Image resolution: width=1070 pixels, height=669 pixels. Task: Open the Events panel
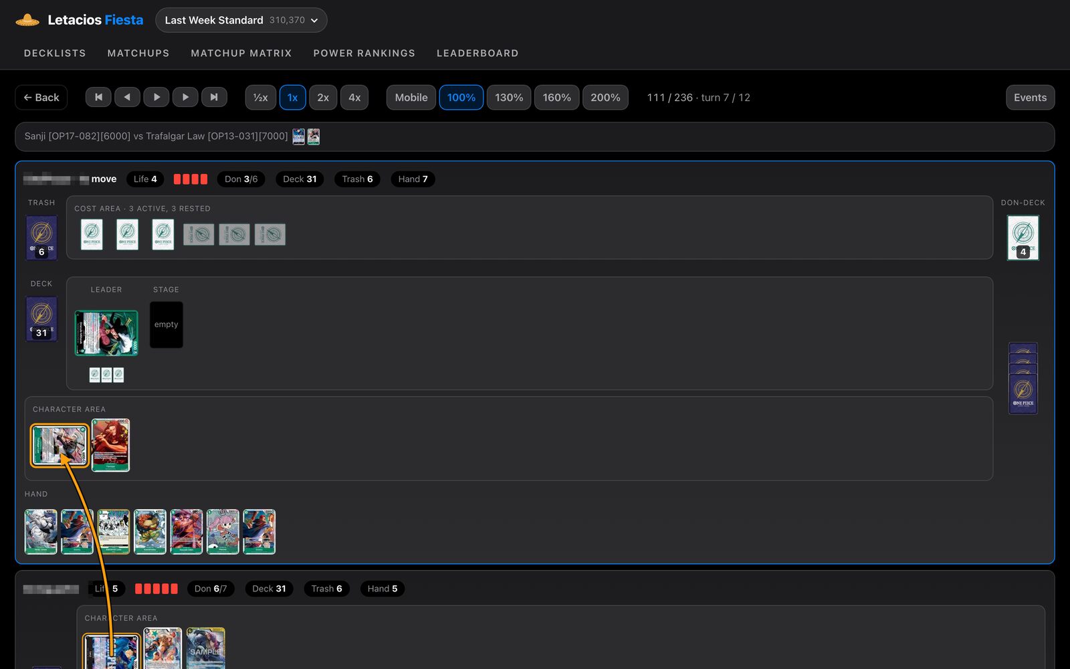coord(1030,97)
